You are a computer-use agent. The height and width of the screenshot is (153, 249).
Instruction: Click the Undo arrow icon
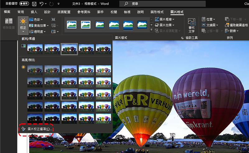coord(41,4)
